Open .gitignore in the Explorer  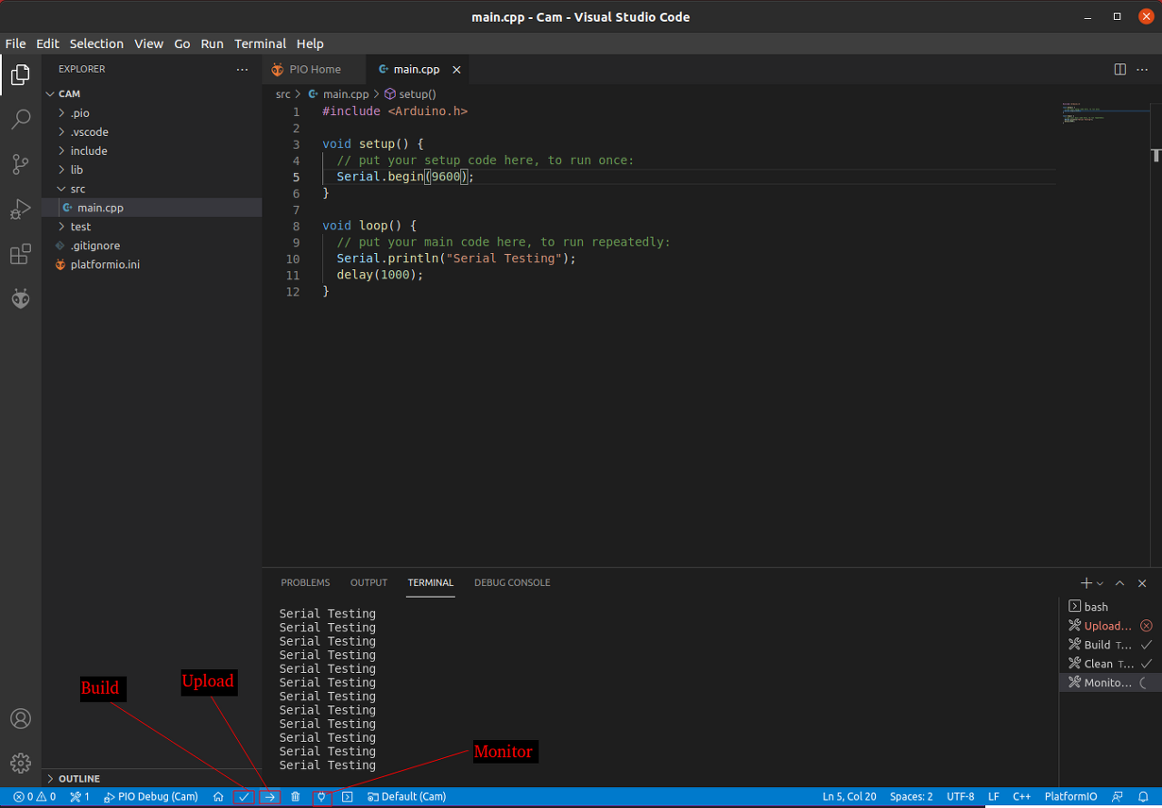152,246
